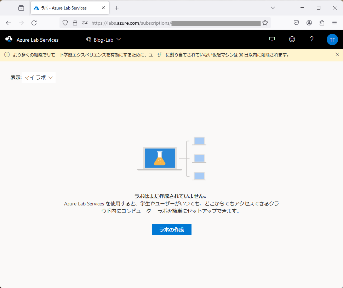The image size is (343, 288).
Task: Open the extensions puzzle icon
Action: tap(322, 23)
